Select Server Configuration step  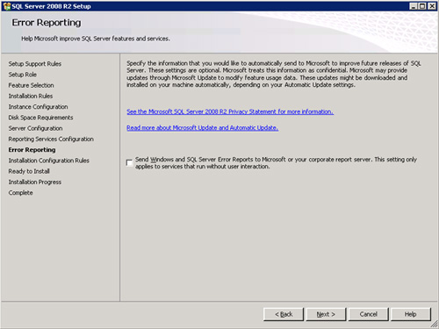[x=35, y=128]
